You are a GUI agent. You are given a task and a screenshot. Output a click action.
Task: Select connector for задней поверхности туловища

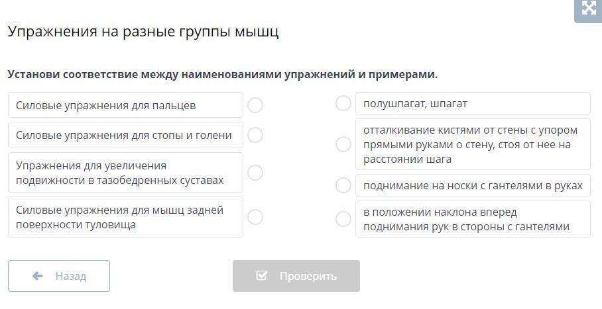(255, 217)
